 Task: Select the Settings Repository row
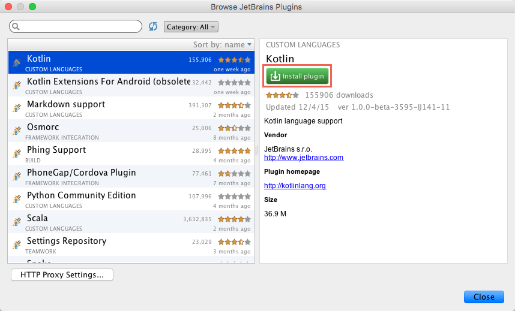(131, 244)
